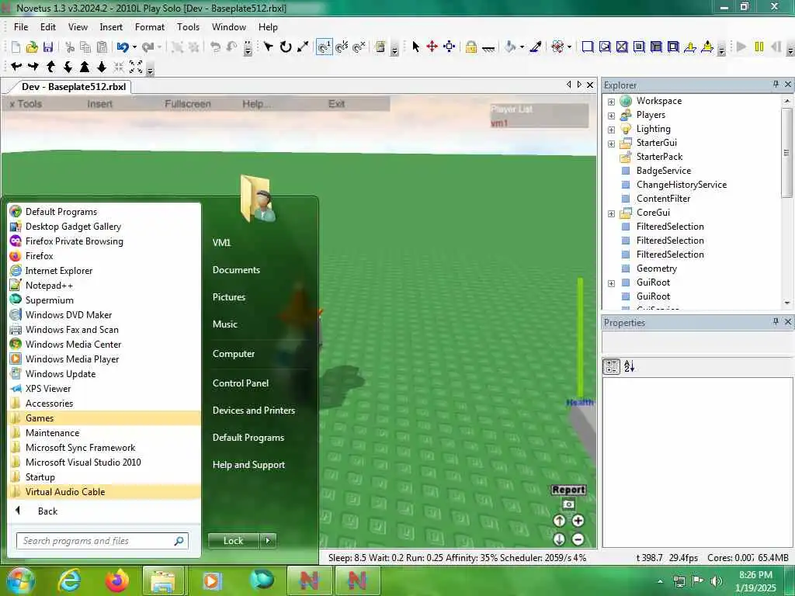Screen dimensions: 795x596
Task: Select the blue Resize handles tool
Action: [450, 47]
